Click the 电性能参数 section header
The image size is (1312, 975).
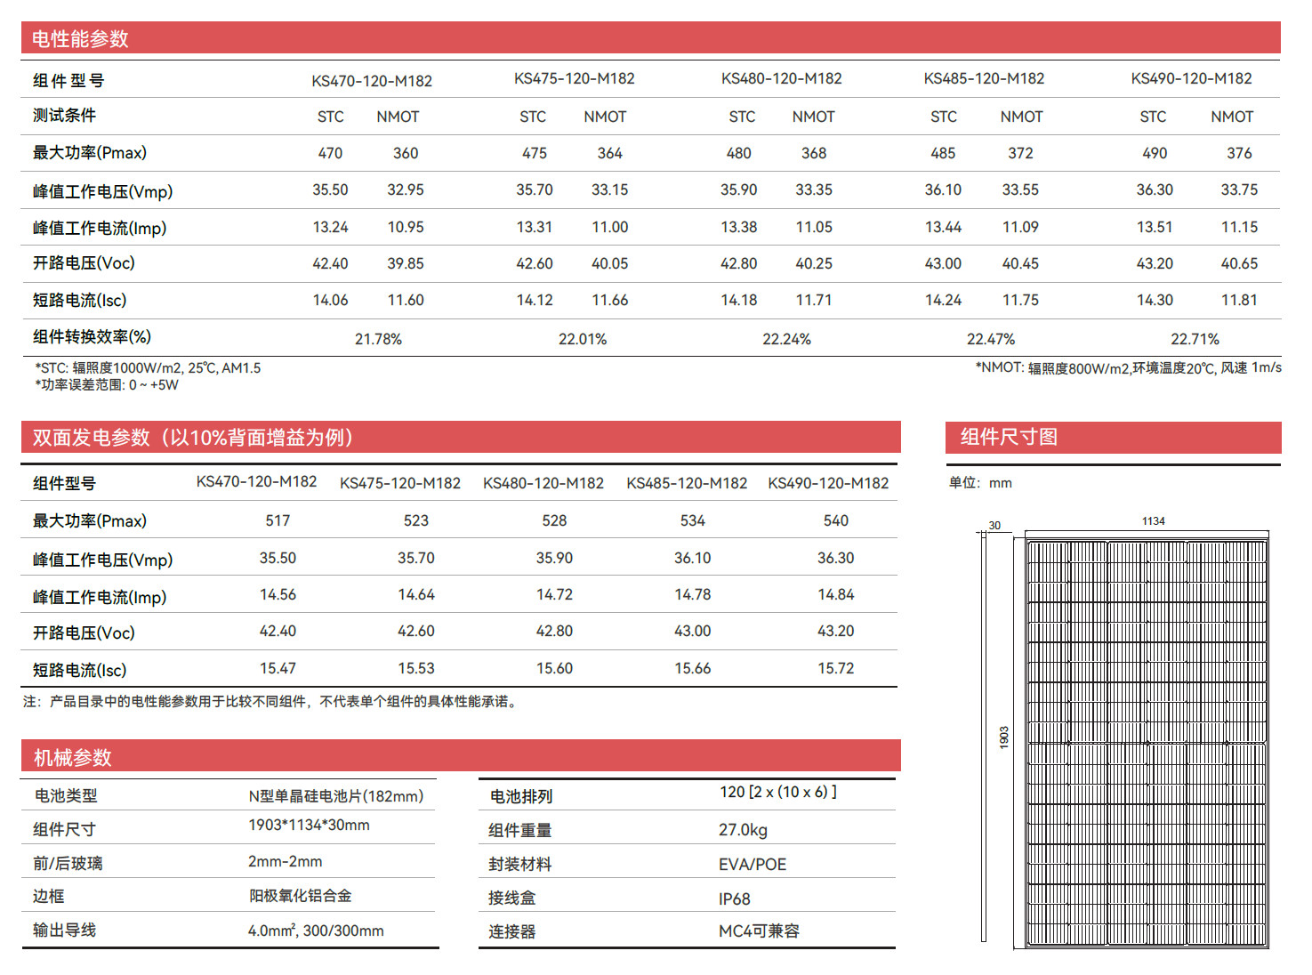(x=650, y=38)
